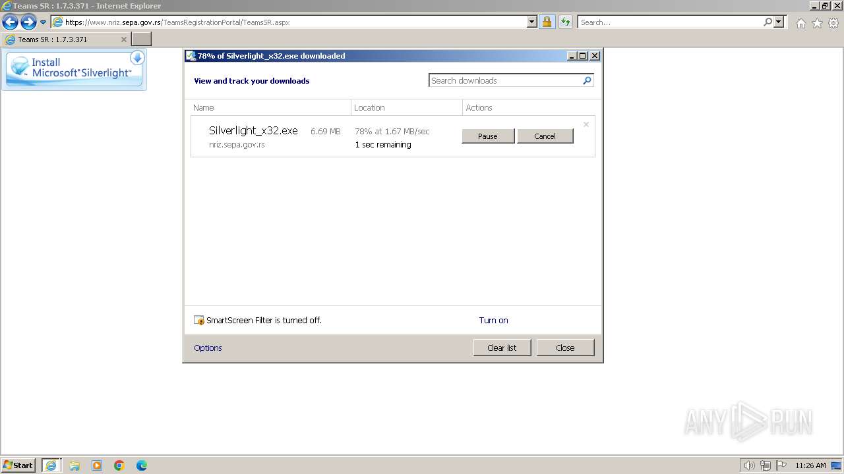Open the recent pages dropdown arrow
The image size is (844, 474).
coord(44,22)
